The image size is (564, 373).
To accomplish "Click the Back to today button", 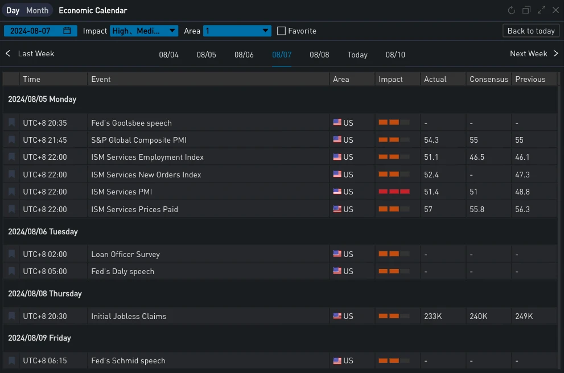I will (531, 31).
